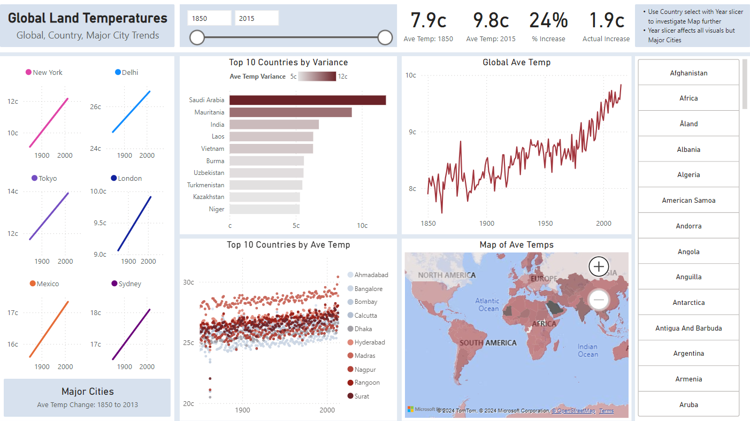Select the Tokyo purple legend dot
Image resolution: width=750 pixels, height=421 pixels.
pyautogui.click(x=35, y=178)
